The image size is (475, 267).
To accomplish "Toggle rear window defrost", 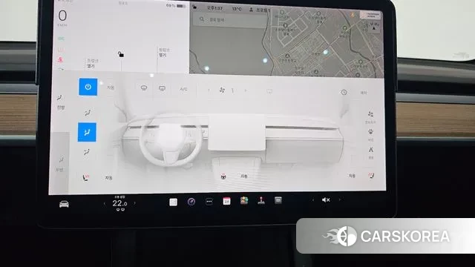I will click(x=162, y=88).
